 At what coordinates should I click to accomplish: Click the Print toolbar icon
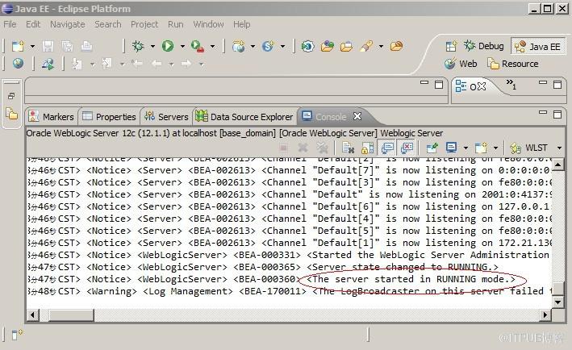[86, 46]
